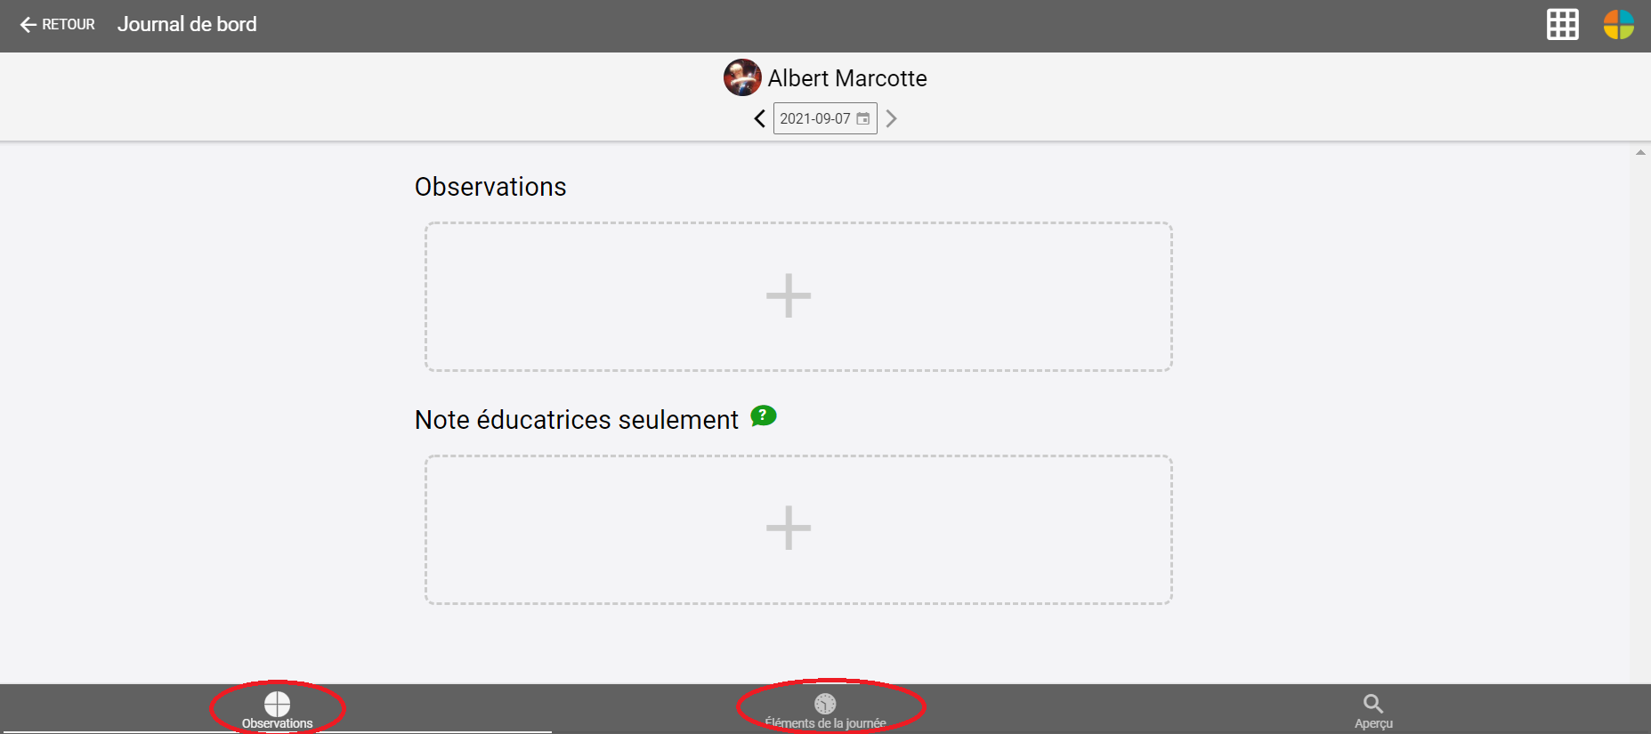The image size is (1651, 734).
Task: Click the Aperçu magnifier icon
Action: pyautogui.click(x=1373, y=704)
